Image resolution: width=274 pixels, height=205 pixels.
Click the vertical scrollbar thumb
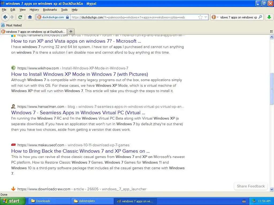click(x=272, y=89)
